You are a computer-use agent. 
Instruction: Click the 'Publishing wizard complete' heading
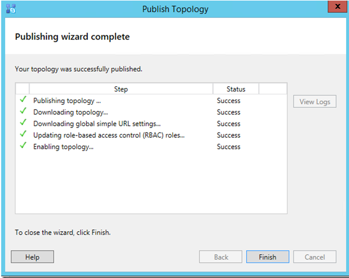[x=72, y=37]
